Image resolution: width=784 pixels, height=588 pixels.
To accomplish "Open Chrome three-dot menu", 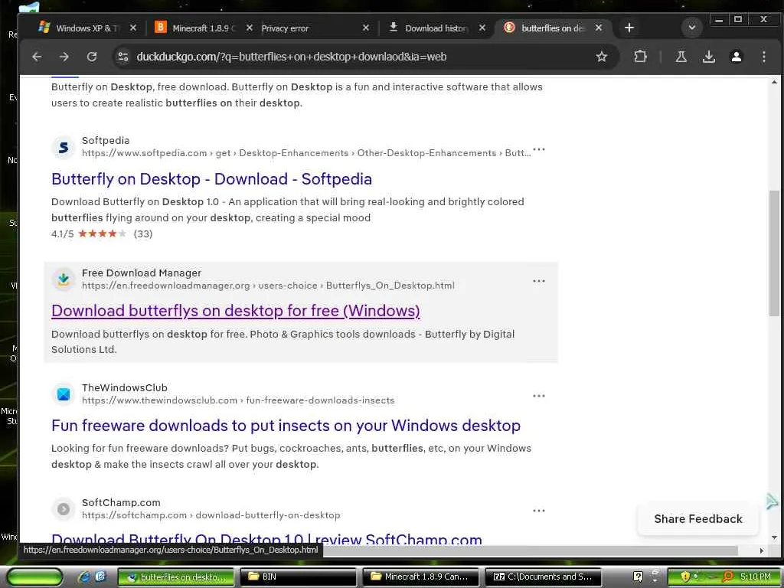I will 764,57.
